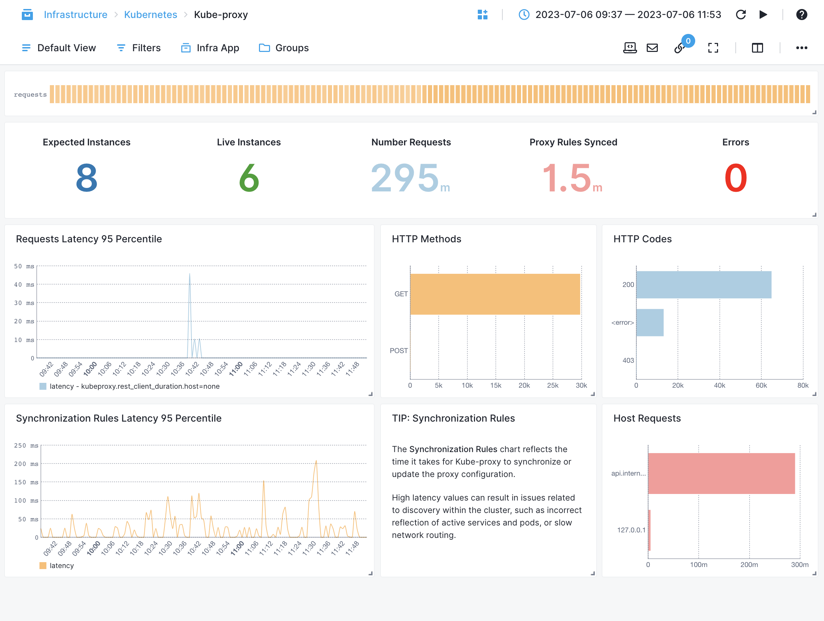Open the Default View menu
This screenshot has height=621, width=824.
[x=59, y=48]
